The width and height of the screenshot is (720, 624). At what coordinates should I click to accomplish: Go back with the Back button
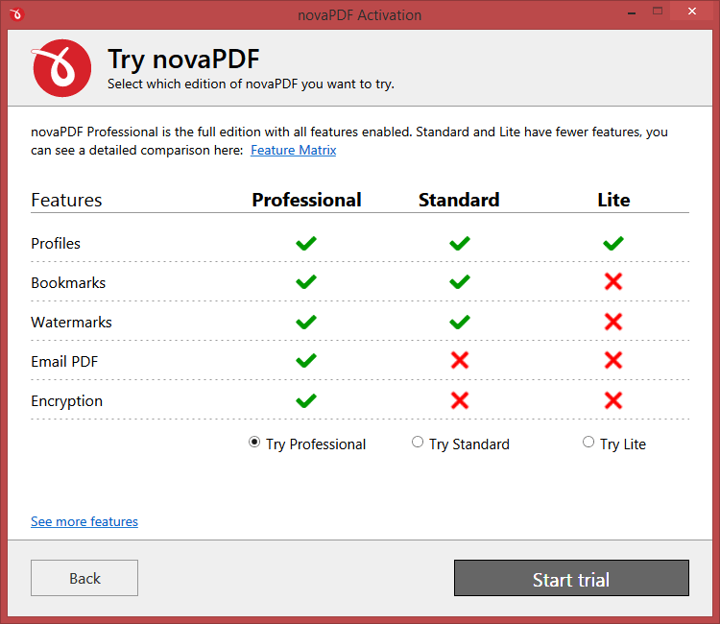(x=84, y=578)
